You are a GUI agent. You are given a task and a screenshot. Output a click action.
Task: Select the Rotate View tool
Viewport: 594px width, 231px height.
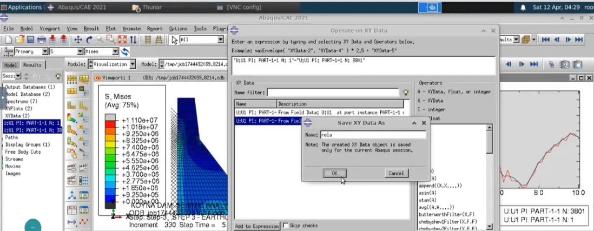[x=89, y=40]
